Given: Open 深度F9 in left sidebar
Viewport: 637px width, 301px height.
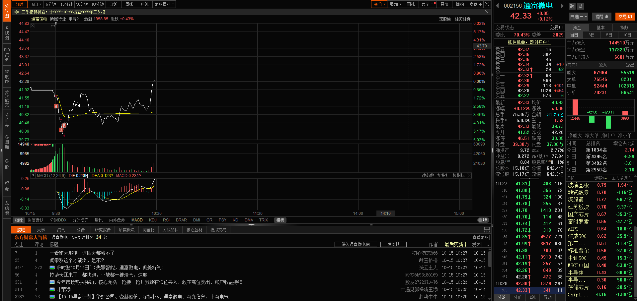Looking at the screenshot, I should coord(7,77).
